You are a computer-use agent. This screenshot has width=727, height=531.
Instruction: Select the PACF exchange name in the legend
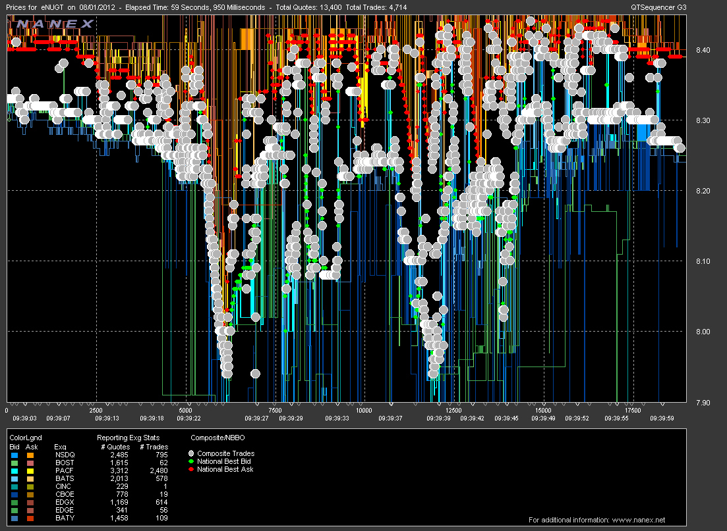point(65,471)
